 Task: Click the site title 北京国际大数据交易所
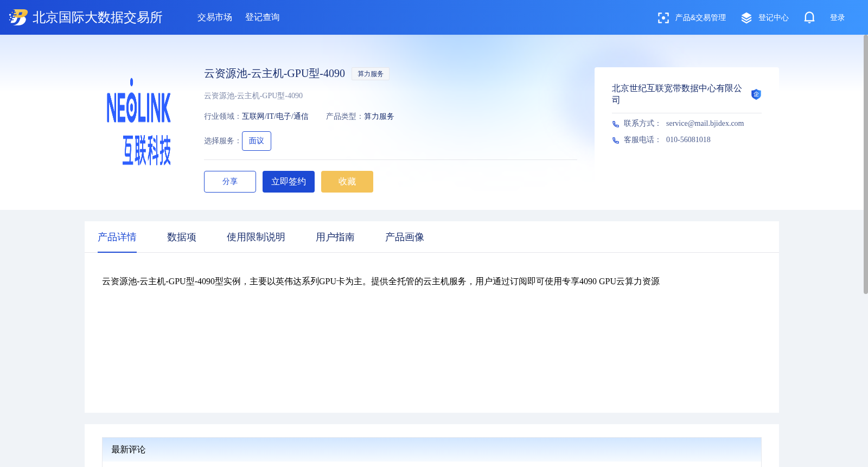(98, 17)
